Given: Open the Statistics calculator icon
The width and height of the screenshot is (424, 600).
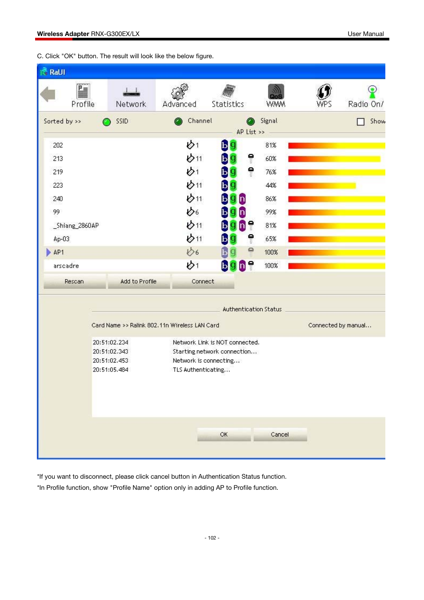Looking at the screenshot, I should (228, 91).
